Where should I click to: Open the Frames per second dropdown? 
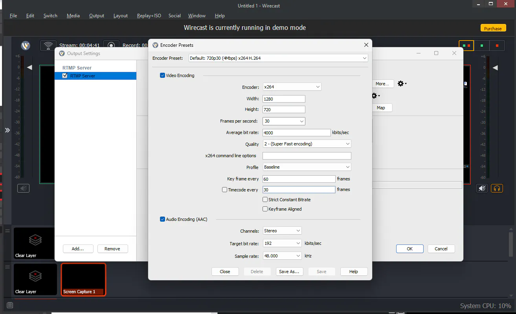[x=284, y=121]
